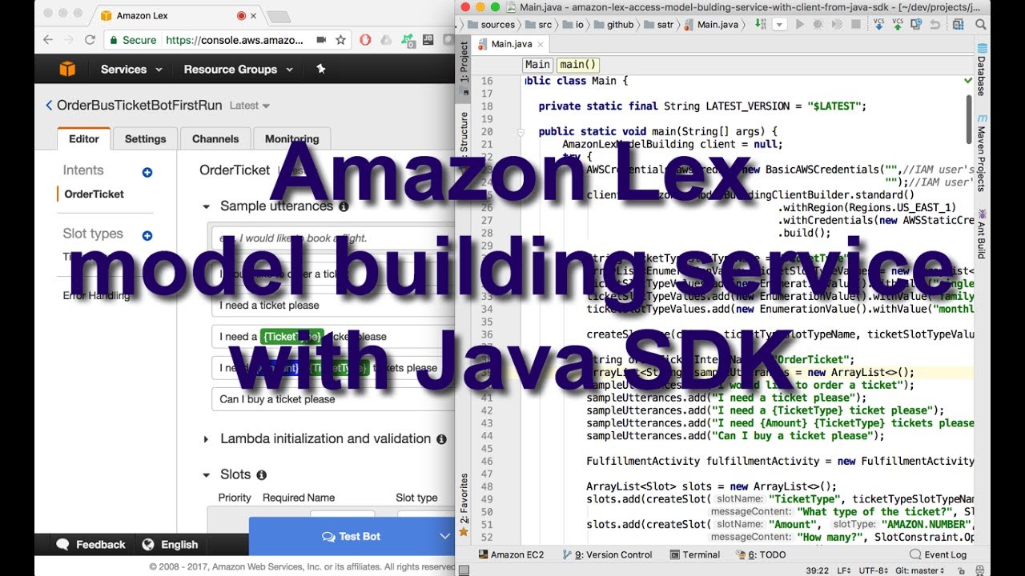Screen dimensions: 1025x576
Task: Click the English language selector
Action: pyautogui.click(x=171, y=545)
